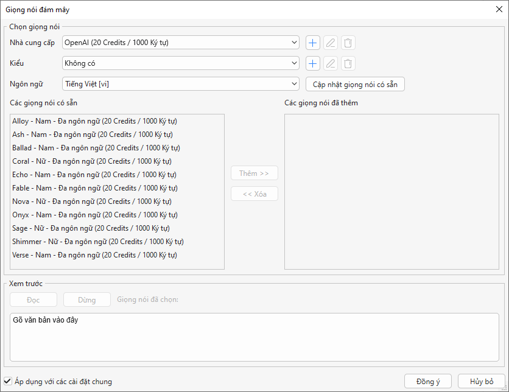509x392 pixels.
Task: Open the Ngôn ngữ language dropdown
Action: [181, 84]
